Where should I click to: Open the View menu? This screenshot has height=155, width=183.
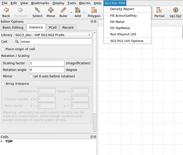[24, 3]
